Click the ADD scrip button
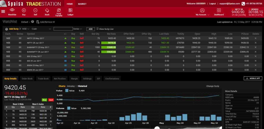The width and height of the screenshot is (264, 129). tap(90, 29)
